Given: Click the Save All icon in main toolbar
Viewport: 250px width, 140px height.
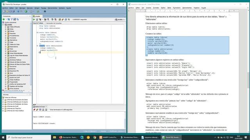Looking at the screenshot, I should click(13, 11).
